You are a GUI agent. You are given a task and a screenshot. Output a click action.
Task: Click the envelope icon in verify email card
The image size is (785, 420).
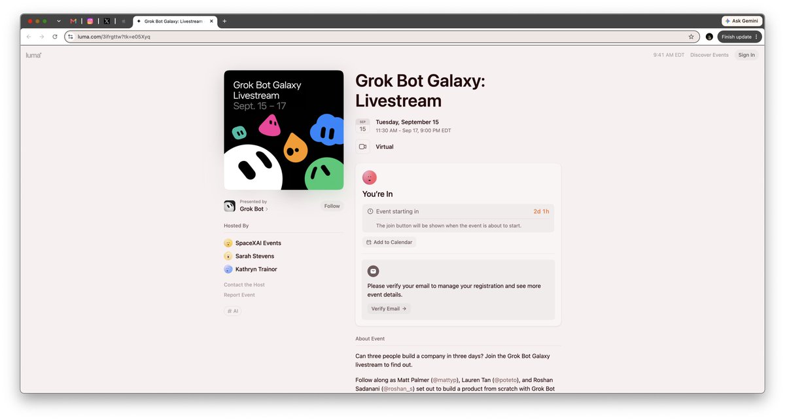(x=373, y=271)
